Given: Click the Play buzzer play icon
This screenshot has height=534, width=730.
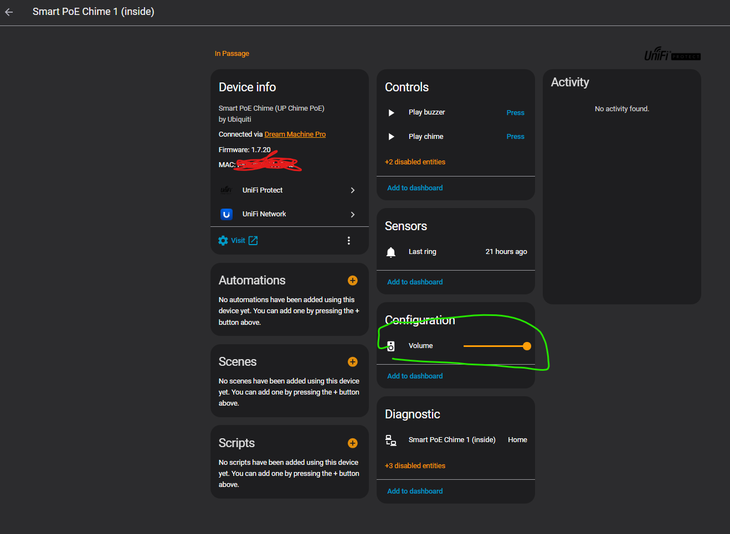Looking at the screenshot, I should pyautogui.click(x=391, y=113).
